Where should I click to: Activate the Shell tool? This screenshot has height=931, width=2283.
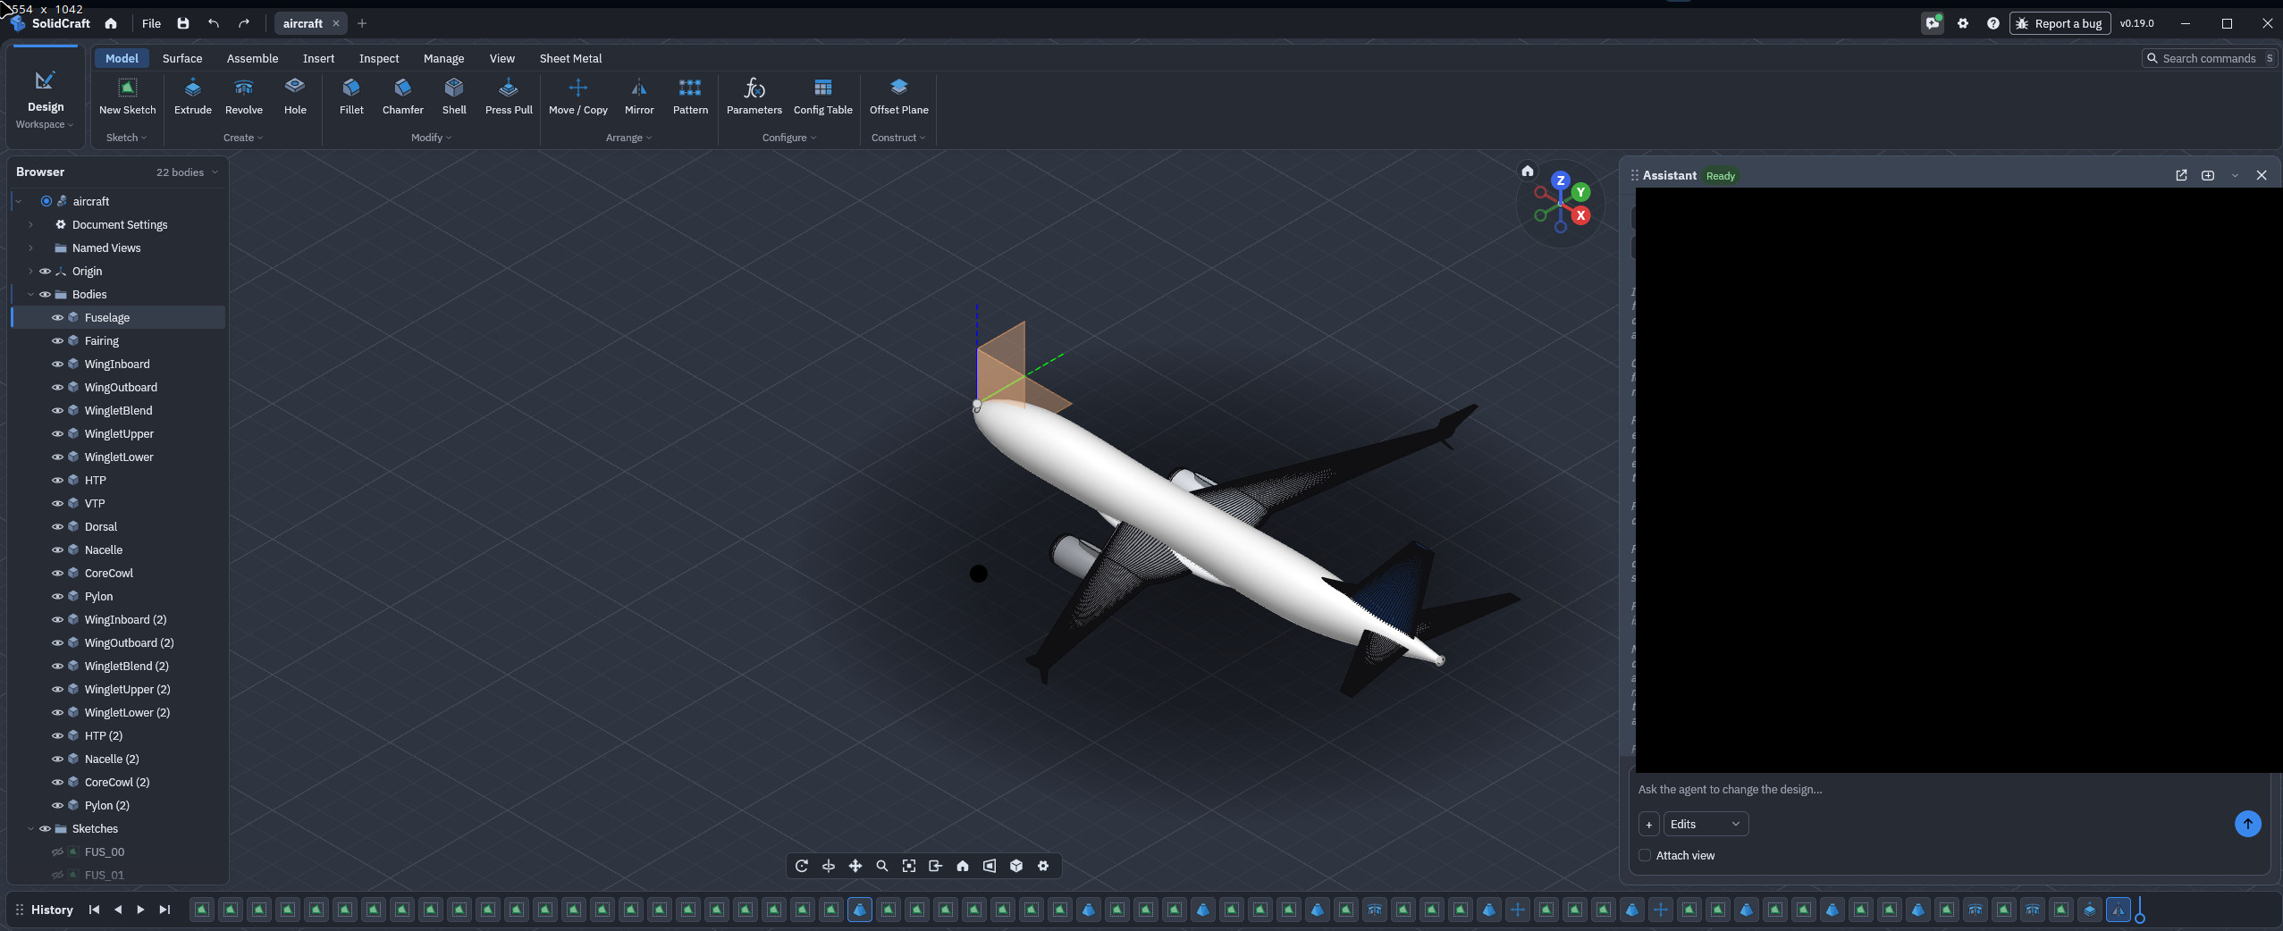454,96
